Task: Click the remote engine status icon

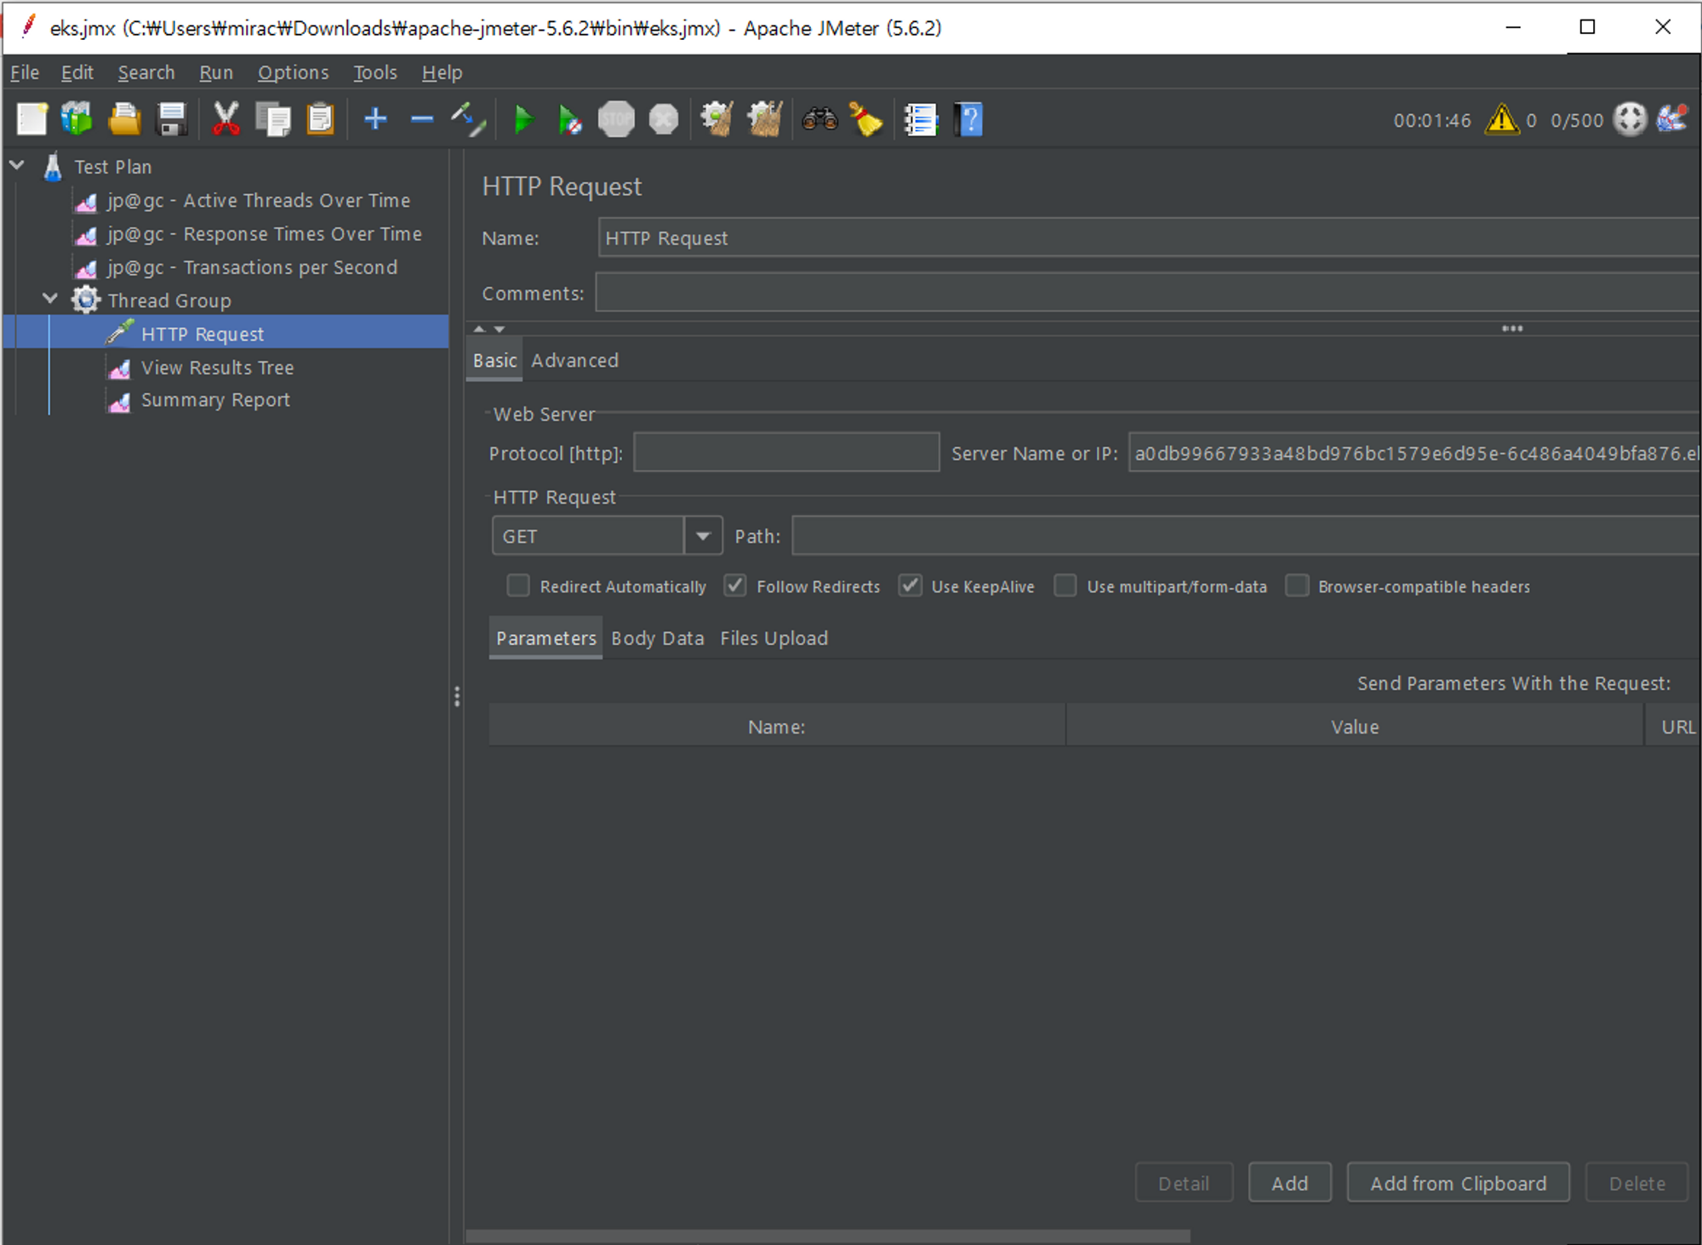Action: coord(1630,120)
